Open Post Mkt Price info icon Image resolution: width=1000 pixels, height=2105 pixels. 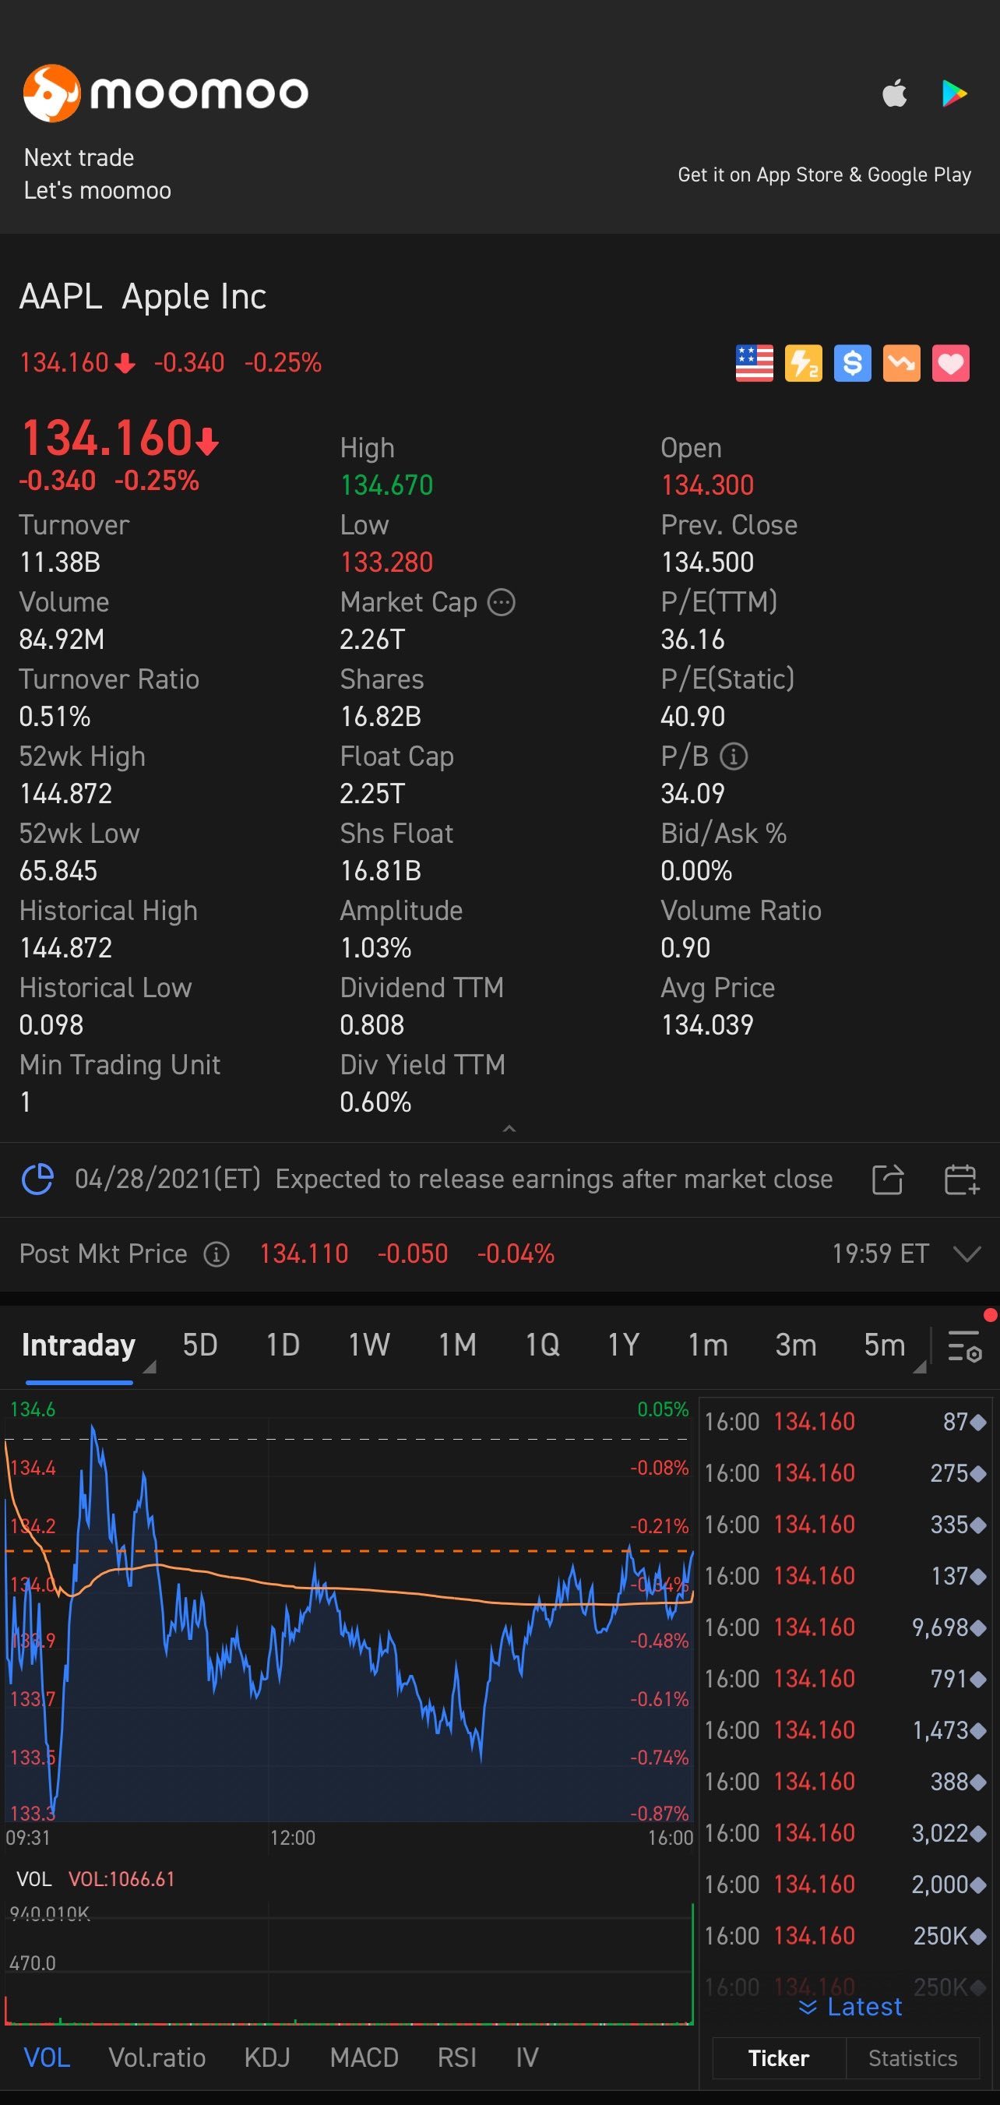tap(216, 1253)
